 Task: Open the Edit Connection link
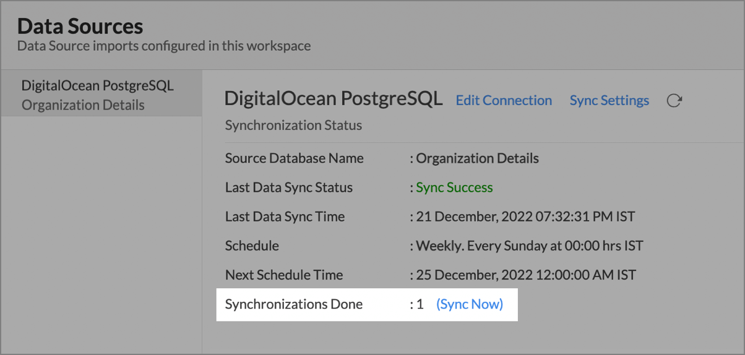(x=504, y=101)
